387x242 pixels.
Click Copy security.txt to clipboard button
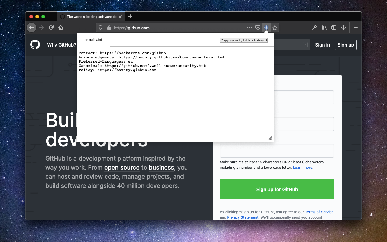pyautogui.click(x=244, y=40)
